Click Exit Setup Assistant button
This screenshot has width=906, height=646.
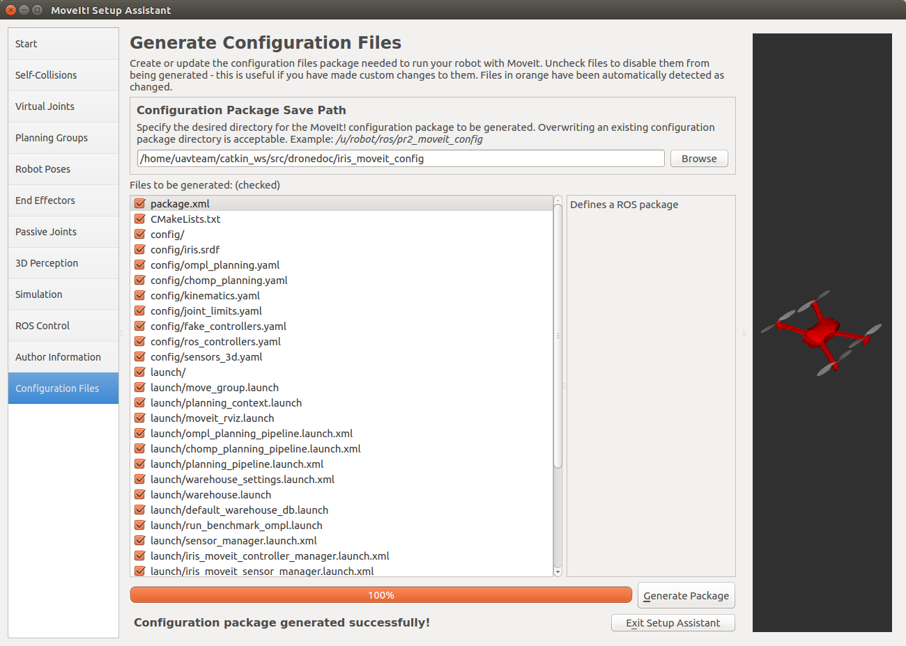(x=673, y=623)
